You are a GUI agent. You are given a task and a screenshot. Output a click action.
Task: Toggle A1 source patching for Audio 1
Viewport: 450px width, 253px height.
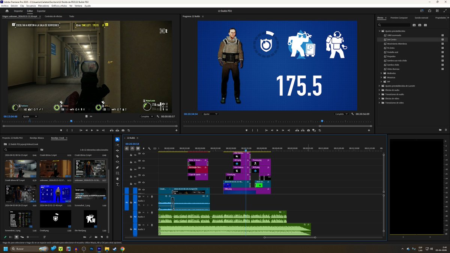tap(127, 202)
